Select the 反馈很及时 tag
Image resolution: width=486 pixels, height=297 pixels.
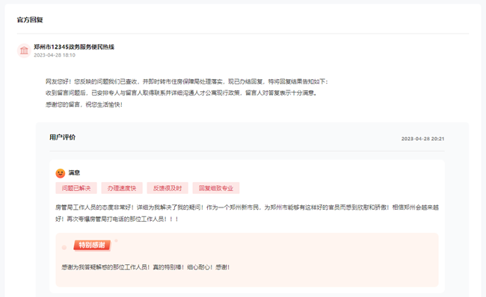coord(167,188)
